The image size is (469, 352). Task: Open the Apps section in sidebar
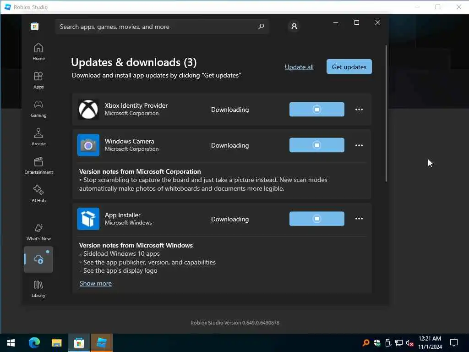38,80
